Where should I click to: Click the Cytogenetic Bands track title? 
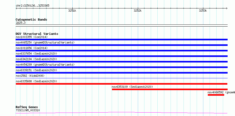pyautogui.click(x=31, y=20)
